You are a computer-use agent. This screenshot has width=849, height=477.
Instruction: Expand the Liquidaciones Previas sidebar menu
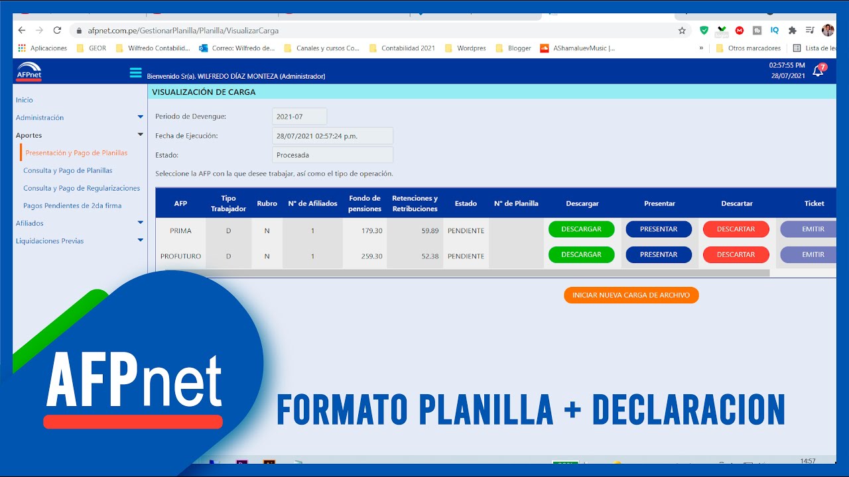coord(80,241)
